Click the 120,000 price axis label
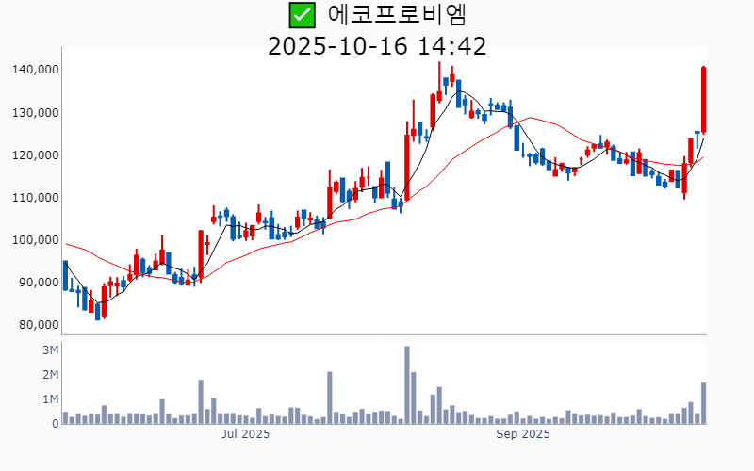The image size is (754, 471). pos(36,154)
